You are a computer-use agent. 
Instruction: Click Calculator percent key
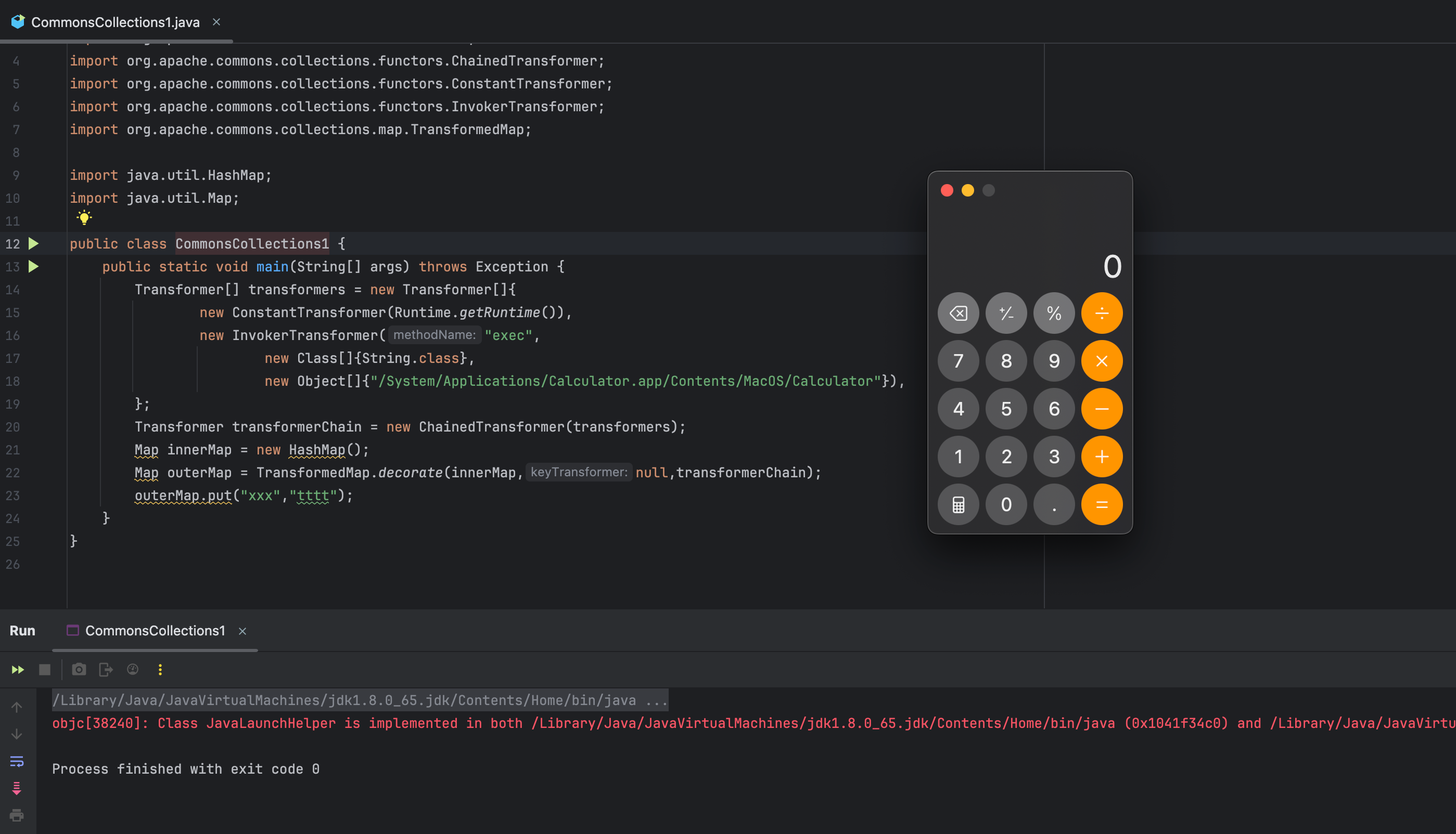click(x=1054, y=314)
